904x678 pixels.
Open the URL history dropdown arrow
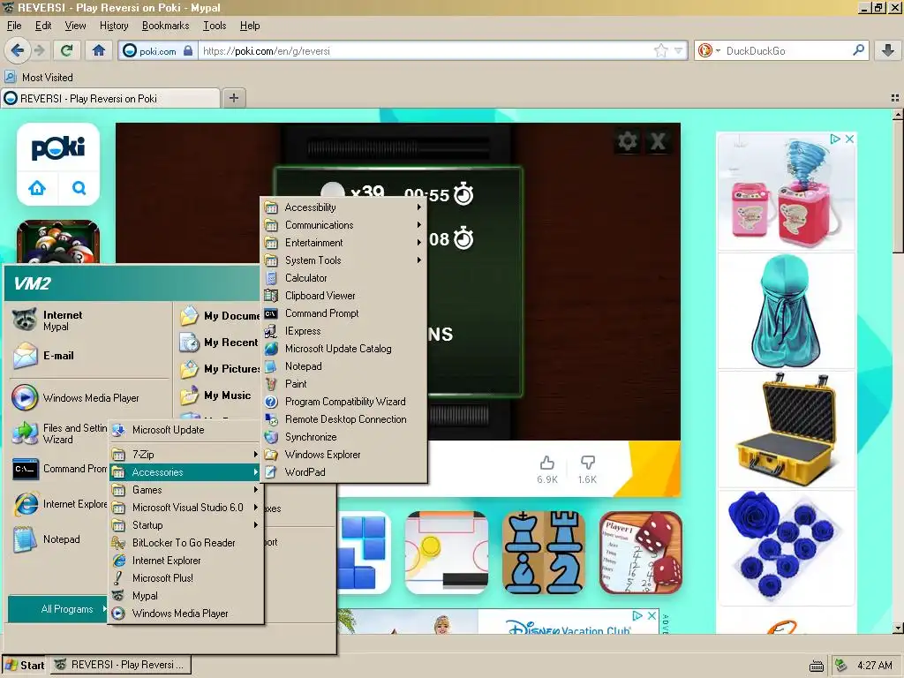tap(679, 50)
